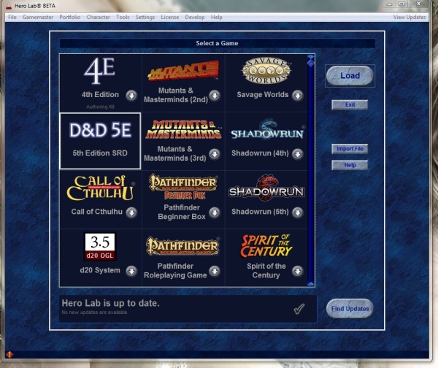
Task: Click the download arrow for Call of Cthulhu
Action: [x=131, y=212]
